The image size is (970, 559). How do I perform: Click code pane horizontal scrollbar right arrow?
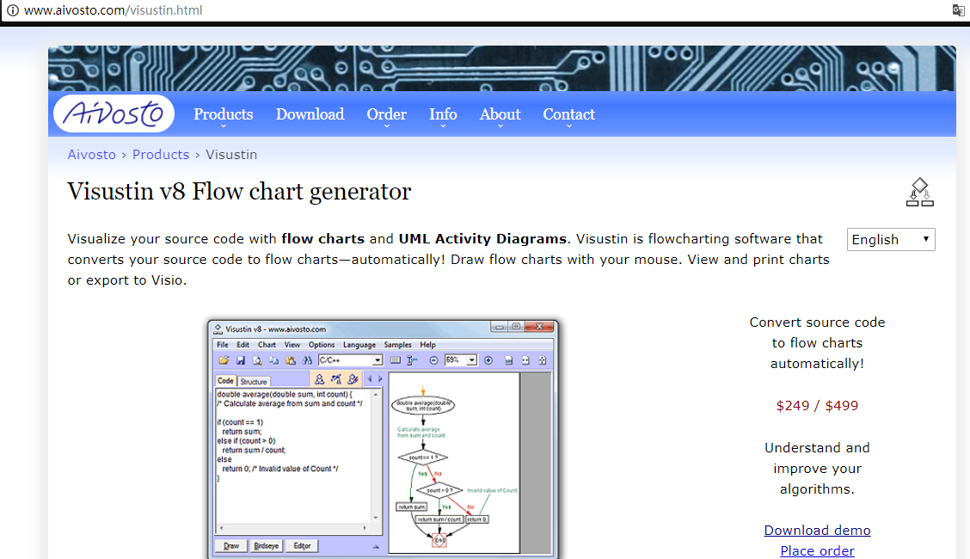click(x=365, y=529)
